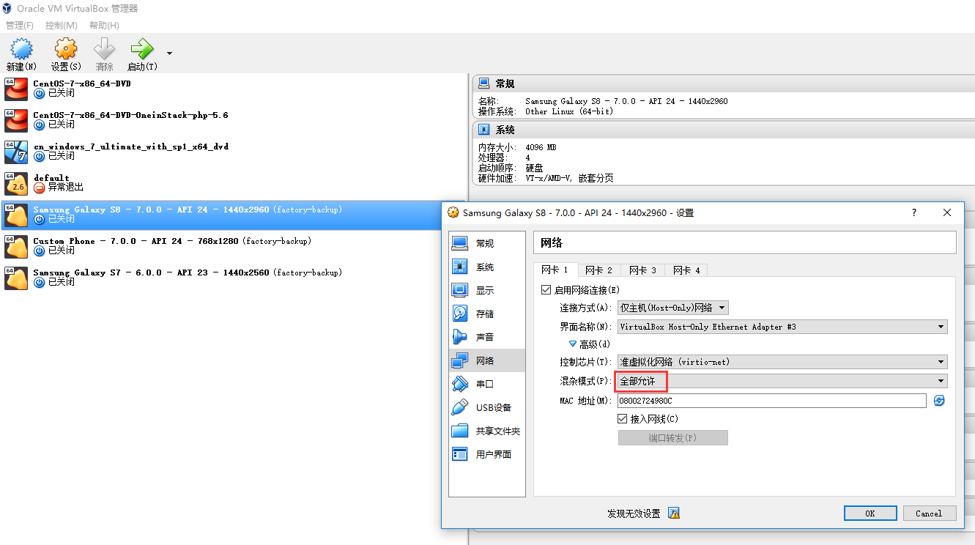Expand the Start button dropdown arrow
The image size is (975, 545).
click(x=170, y=53)
